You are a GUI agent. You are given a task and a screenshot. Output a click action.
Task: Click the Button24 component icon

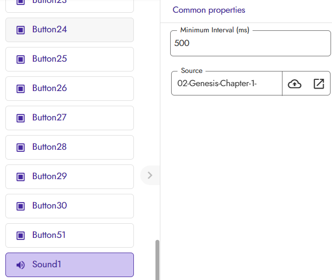click(x=21, y=30)
